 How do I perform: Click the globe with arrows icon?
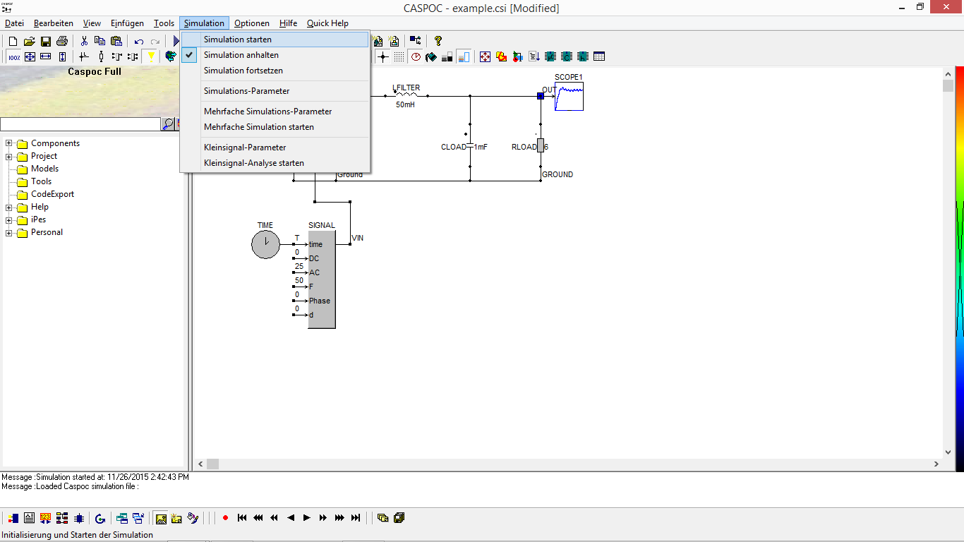tap(170, 57)
